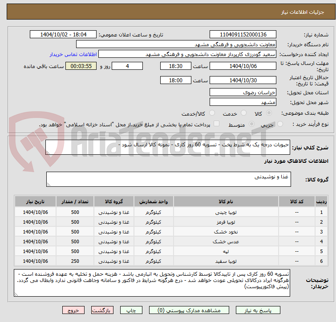The image size is (336, 322).
Task: Select the کالا/خدمت radio button
Action: click(212, 113)
